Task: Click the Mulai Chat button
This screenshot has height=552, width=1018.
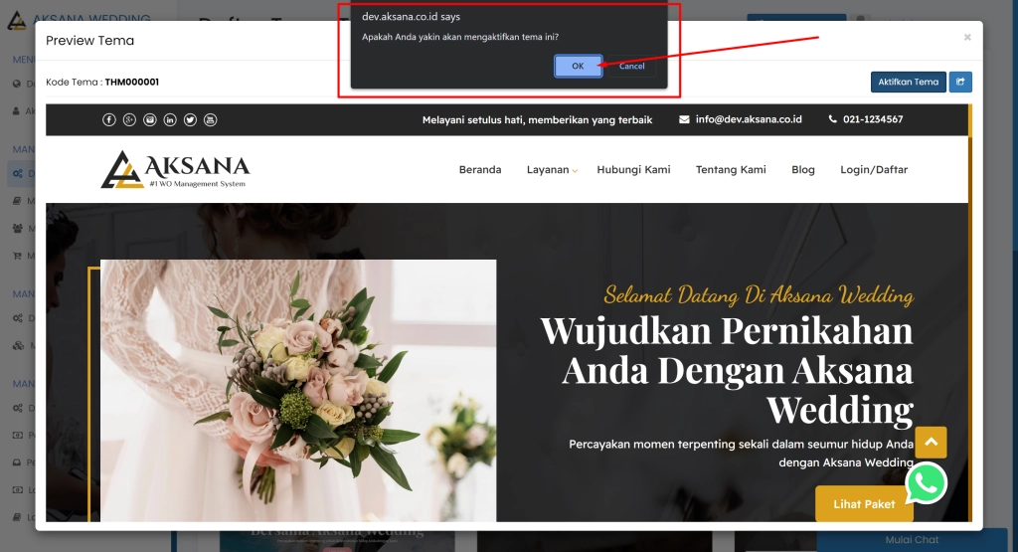Action: (912, 540)
